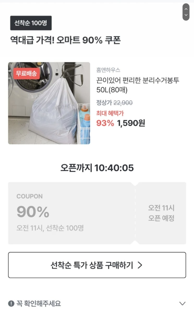The image size is (194, 312).
Task: Click the 선착순 100명 label badge
Action: click(31, 23)
